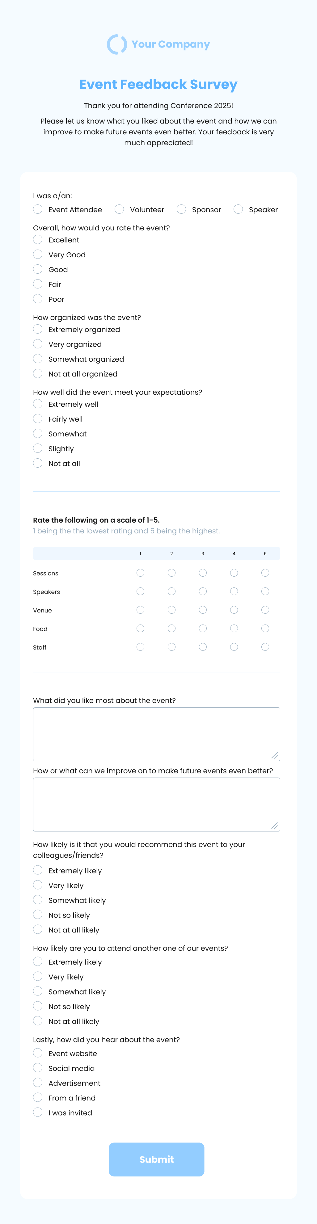
Task: Select Poor for overall event rating
Action: click(38, 299)
